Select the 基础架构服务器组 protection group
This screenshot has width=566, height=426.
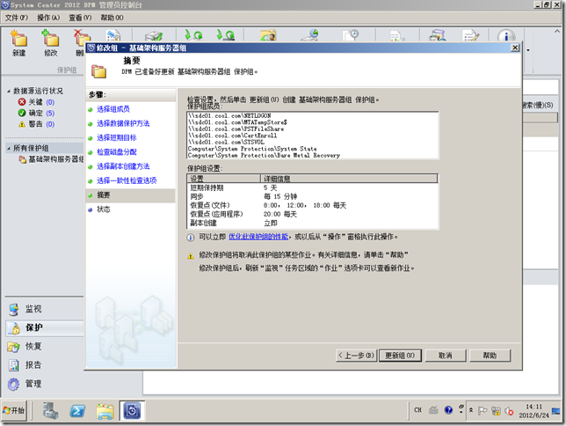pyautogui.click(x=51, y=159)
